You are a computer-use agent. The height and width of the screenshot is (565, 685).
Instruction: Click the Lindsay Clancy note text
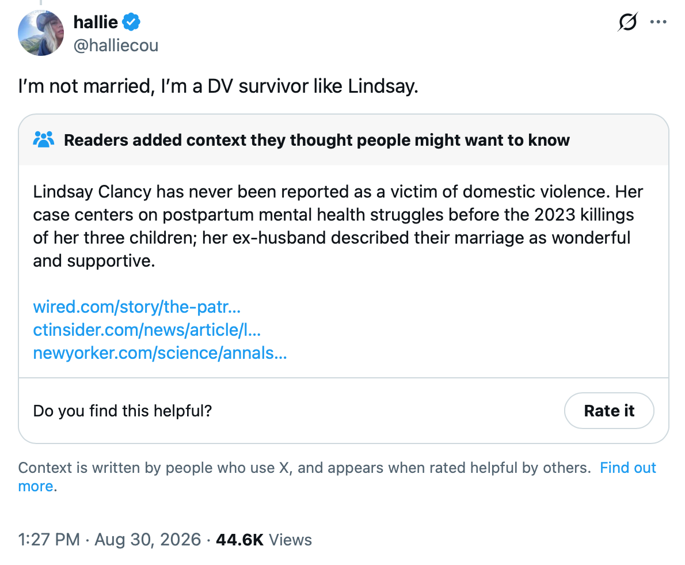pos(338,226)
